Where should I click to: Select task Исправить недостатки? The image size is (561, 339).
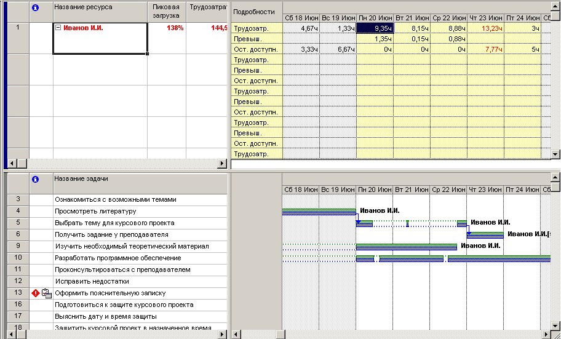point(140,282)
